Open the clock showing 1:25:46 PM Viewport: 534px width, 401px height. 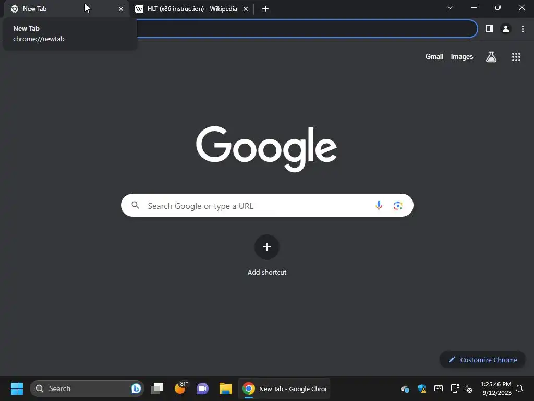click(496, 388)
